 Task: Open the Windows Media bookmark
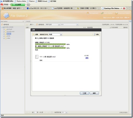coord(20,1)
